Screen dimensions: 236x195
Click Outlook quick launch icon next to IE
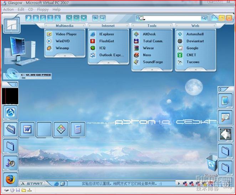63,184
